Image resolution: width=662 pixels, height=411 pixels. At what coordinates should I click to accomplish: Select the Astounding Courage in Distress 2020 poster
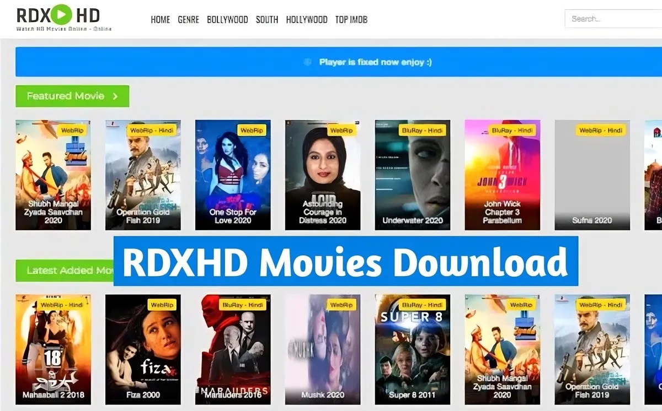coord(323,175)
